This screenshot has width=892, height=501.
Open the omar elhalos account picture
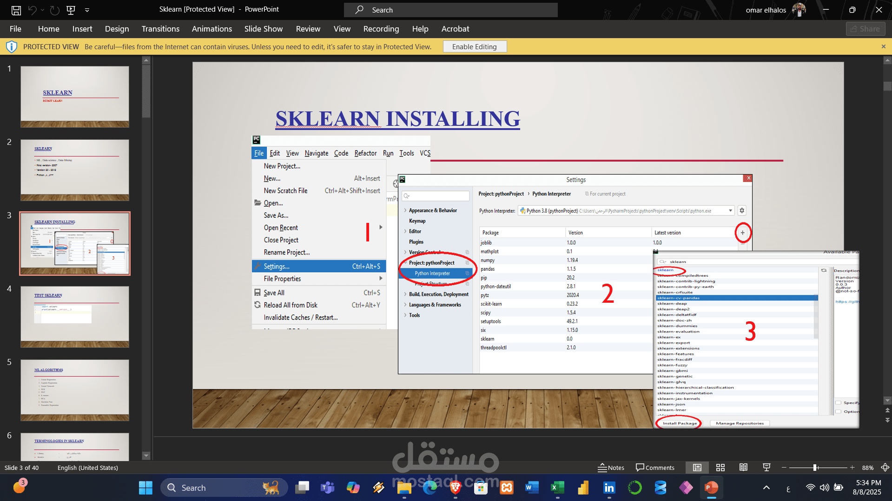799,10
